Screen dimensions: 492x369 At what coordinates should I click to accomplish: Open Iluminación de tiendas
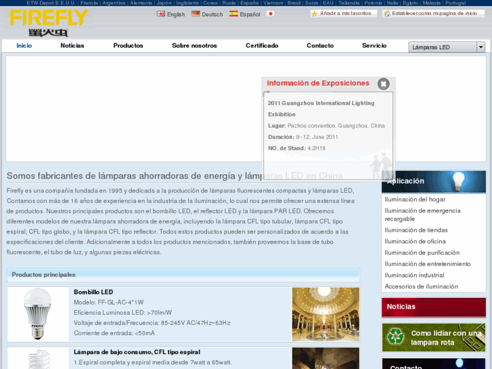point(416,230)
